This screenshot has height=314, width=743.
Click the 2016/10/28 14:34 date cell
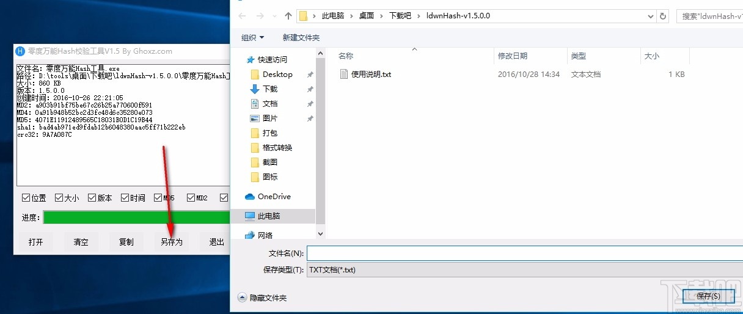[529, 75]
